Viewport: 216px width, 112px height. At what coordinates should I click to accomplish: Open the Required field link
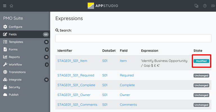[x=127, y=75]
